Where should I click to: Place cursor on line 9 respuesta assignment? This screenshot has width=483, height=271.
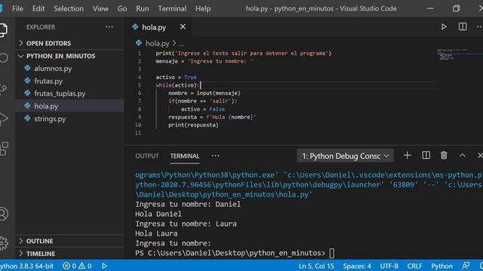pos(212,117)
